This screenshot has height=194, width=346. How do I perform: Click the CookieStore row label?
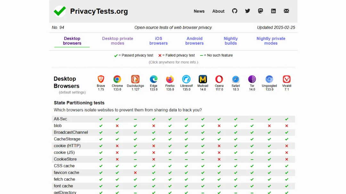pyautogui.click(x=65, y=159)
